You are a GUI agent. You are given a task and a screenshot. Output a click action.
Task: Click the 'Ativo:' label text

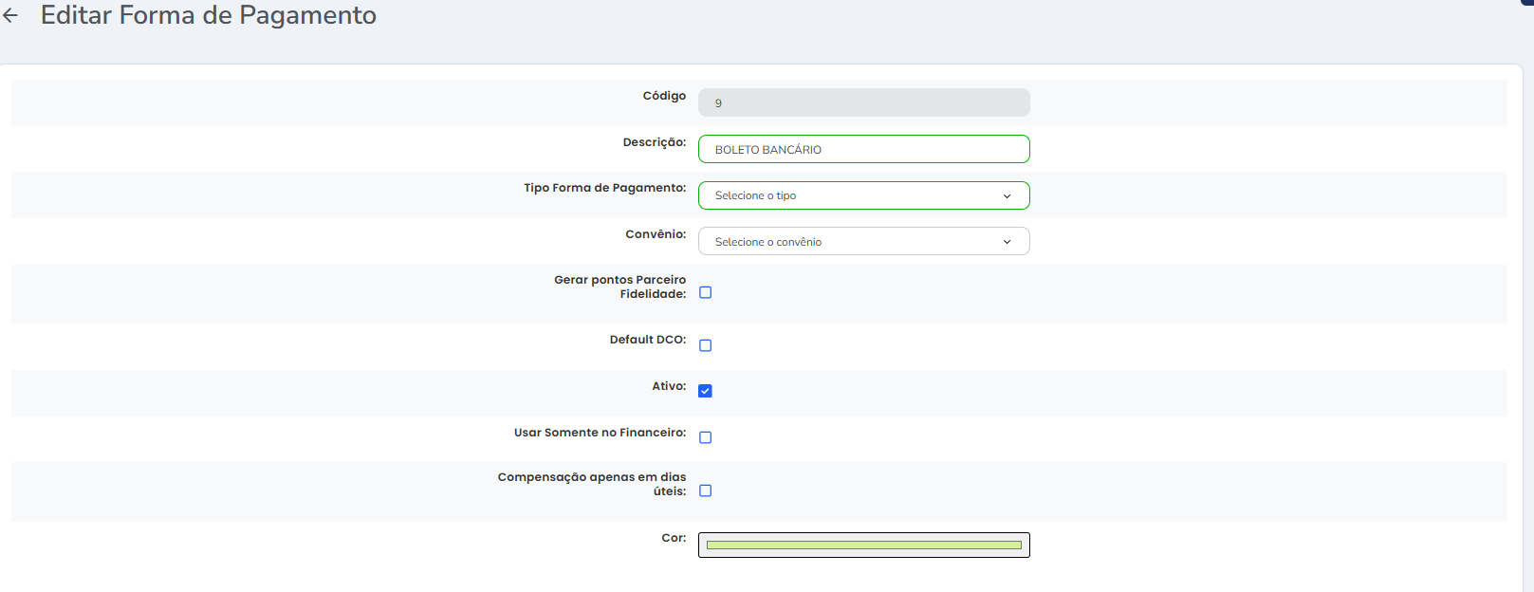(x=669, y=386)
